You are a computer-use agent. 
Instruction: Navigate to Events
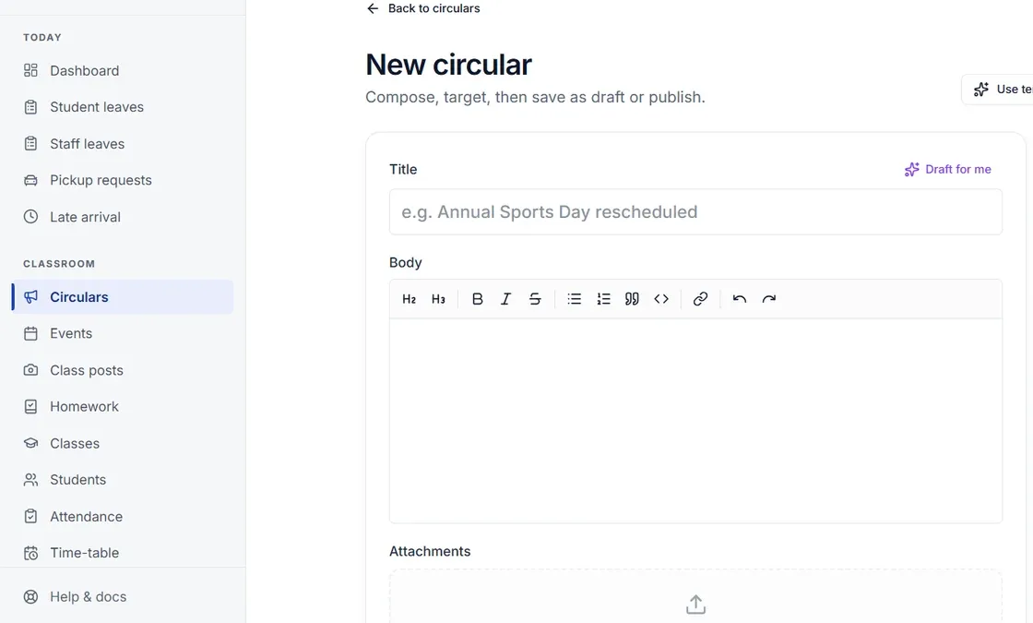pos(123,333)
